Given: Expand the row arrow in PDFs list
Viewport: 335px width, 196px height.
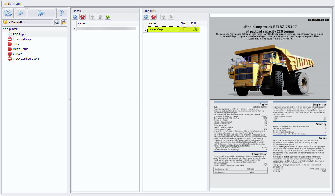Looking at the screenshot, I should tap(74, 29).
